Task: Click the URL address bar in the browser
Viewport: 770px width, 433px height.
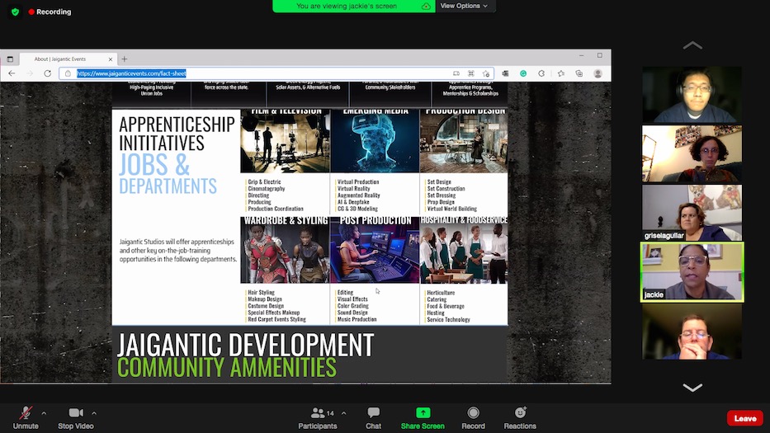Action: click(276, 73)
